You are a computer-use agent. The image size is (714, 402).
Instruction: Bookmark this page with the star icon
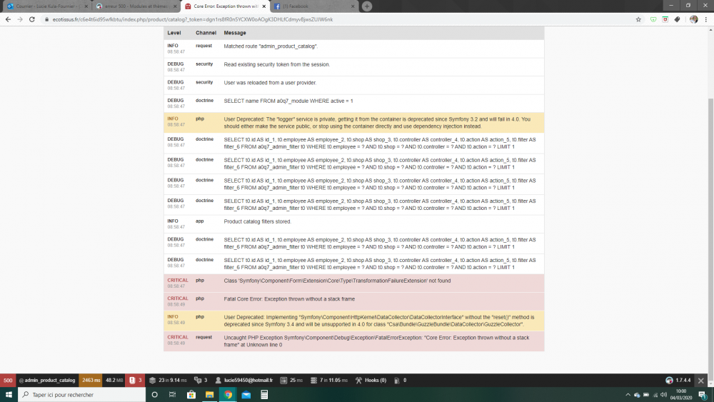pyautogui.click(x=638, y=19)
